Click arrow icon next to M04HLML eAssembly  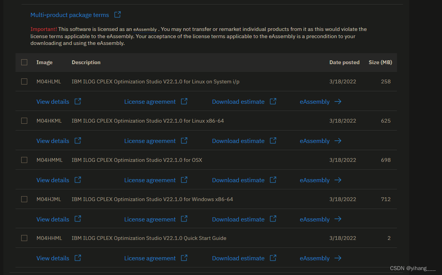point(338,101)
